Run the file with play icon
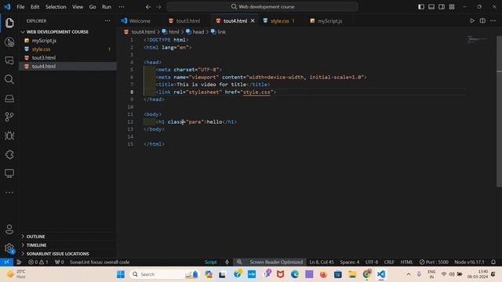The height and width of the screenshot is (282, 502). [472, 21]
